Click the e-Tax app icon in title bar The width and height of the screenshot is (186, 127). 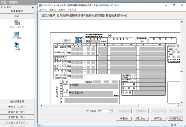tap(40, 5)
